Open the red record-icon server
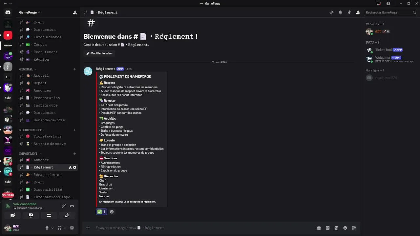 click(x=8, y=35)
